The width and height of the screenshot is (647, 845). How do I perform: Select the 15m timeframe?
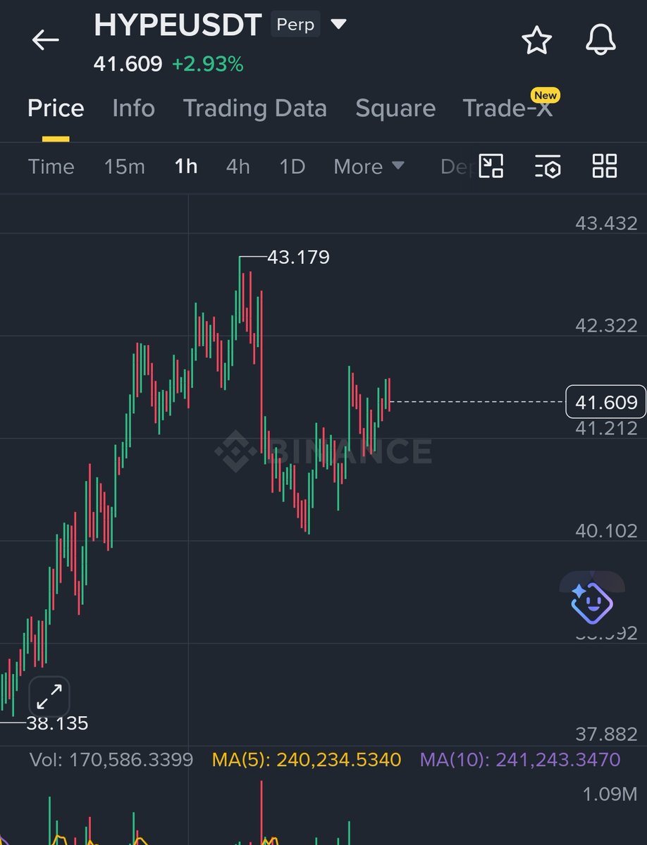[x=124, y=167]
